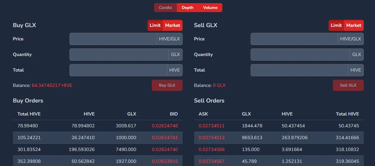Click the Buy GLX button
The width and height of the screenshot is (375, 166).
167,85
